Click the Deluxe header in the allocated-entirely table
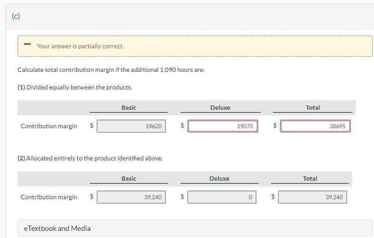 (219, 179)
